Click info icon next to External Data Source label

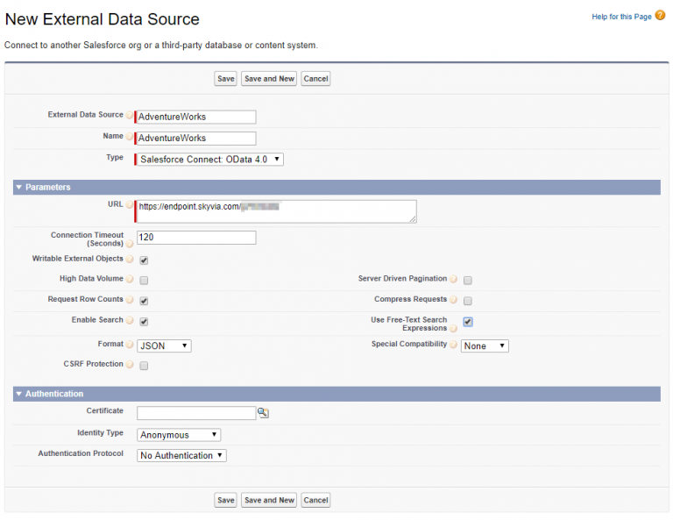pos(130,116)
